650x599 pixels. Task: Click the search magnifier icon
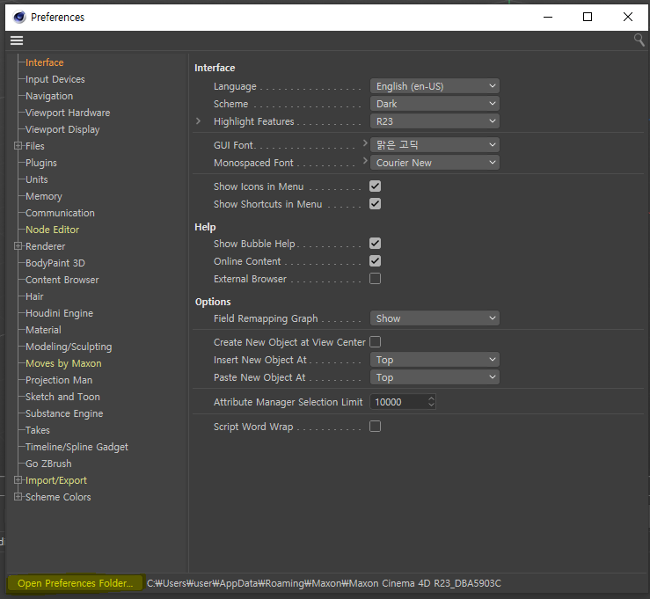tap(639, 40)
